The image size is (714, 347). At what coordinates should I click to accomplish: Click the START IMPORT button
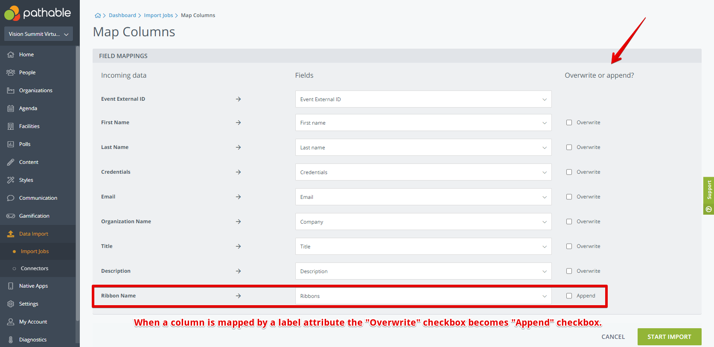(x=669, y=337)
